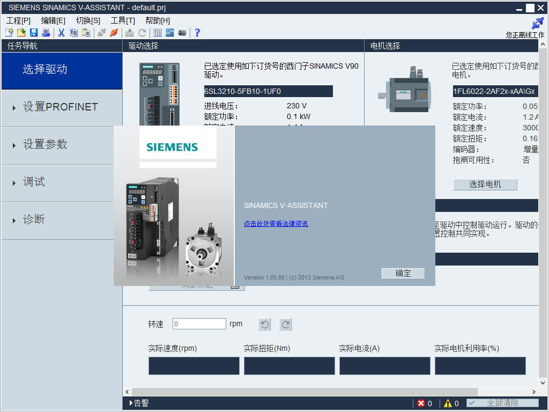Open the 工程[P] menu
The width and height of the screenshot is (549, 412).
[18, 20]
